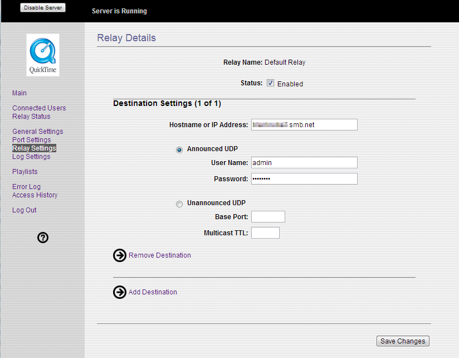The width and height of the screenshot is (459, 358).
Task: Open Connected Users page
Action: tap(39, 108)
